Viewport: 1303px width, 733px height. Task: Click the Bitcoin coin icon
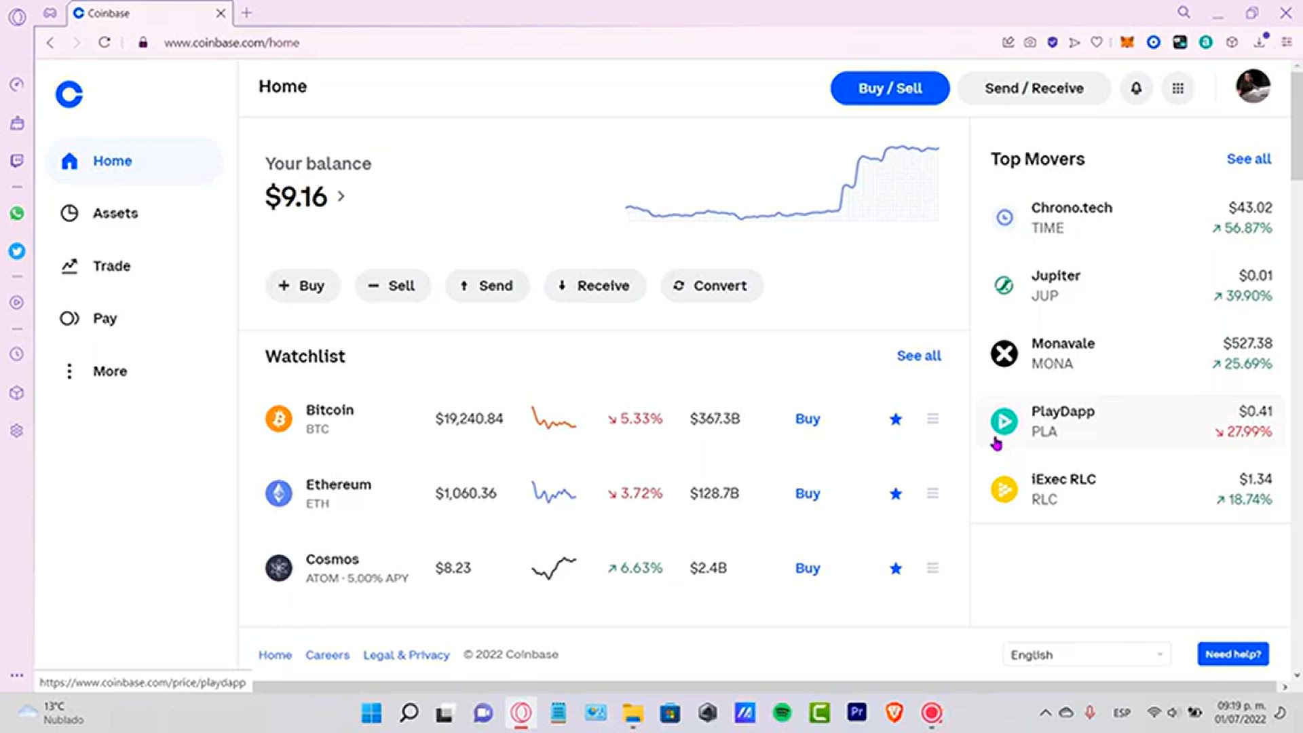point(278,419)
